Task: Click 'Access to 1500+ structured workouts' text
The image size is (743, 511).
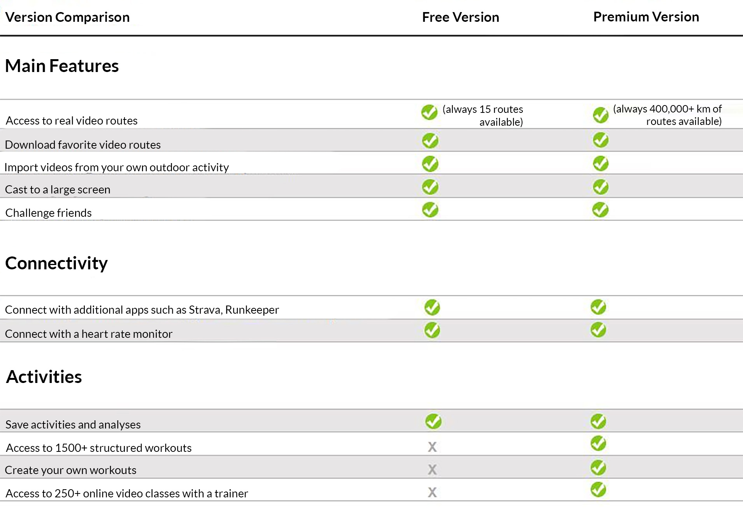Action: coord(99,448)
